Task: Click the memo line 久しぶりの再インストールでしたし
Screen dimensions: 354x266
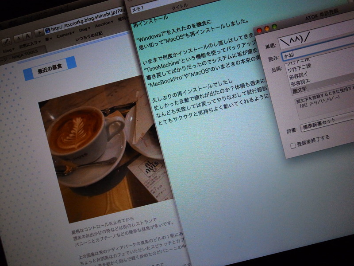Action: coord(192,90)
